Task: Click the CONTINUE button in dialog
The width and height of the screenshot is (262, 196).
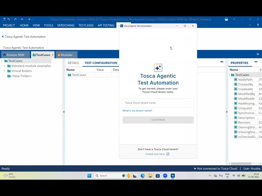Action: 158,120
